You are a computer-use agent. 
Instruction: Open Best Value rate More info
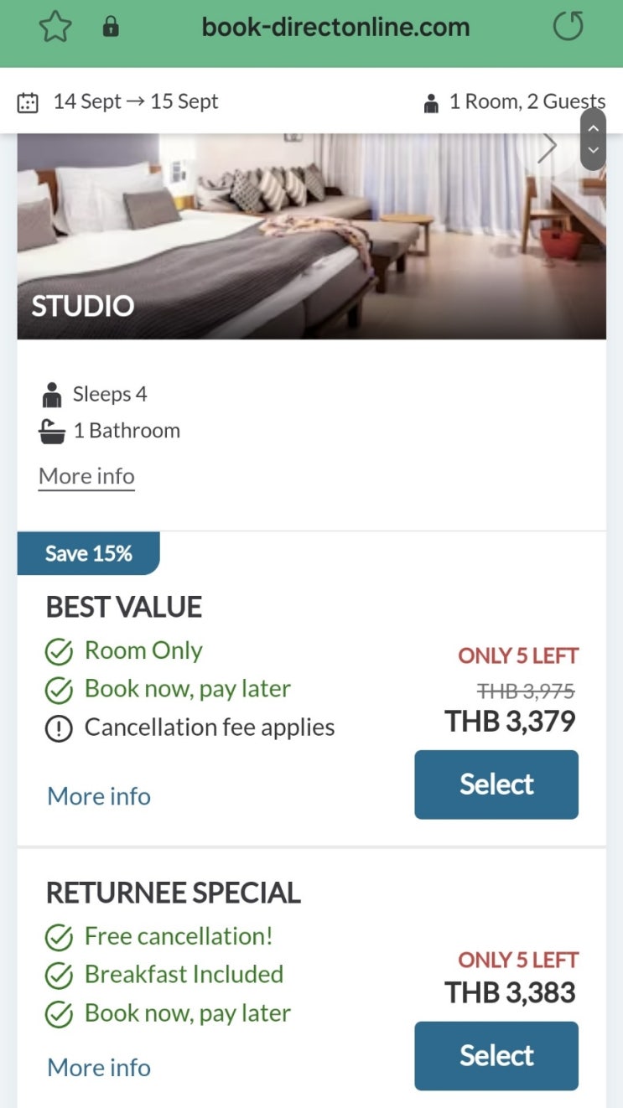click(99, 796)
